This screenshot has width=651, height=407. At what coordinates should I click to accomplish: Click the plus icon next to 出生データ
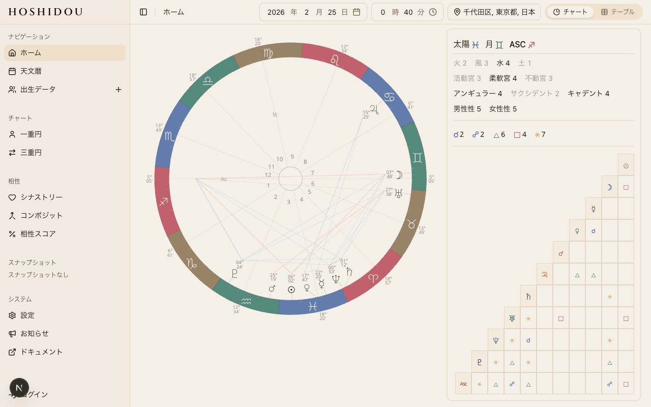[x=119, y=90]
